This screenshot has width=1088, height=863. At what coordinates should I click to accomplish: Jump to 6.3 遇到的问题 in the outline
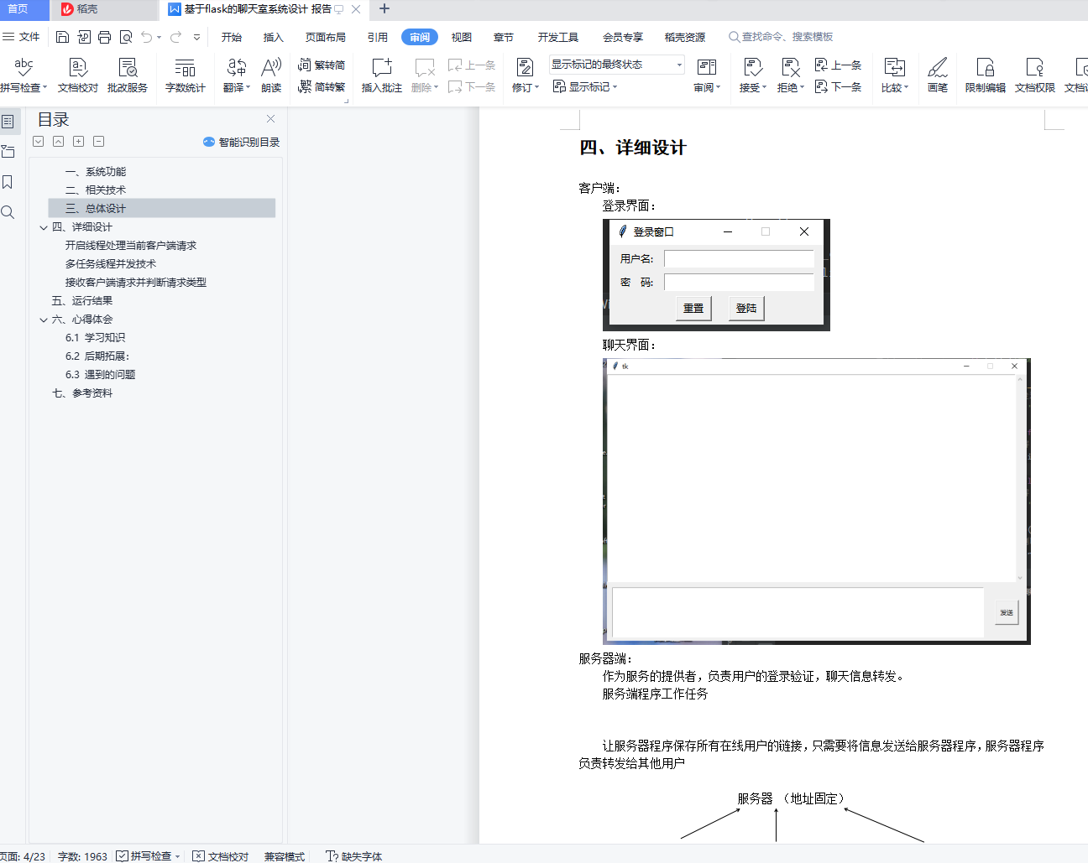tap(101, 375)
